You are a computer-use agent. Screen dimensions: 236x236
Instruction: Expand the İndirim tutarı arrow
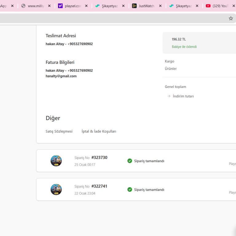coord(169,96)
